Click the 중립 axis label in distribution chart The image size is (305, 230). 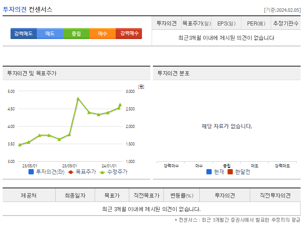227,166
